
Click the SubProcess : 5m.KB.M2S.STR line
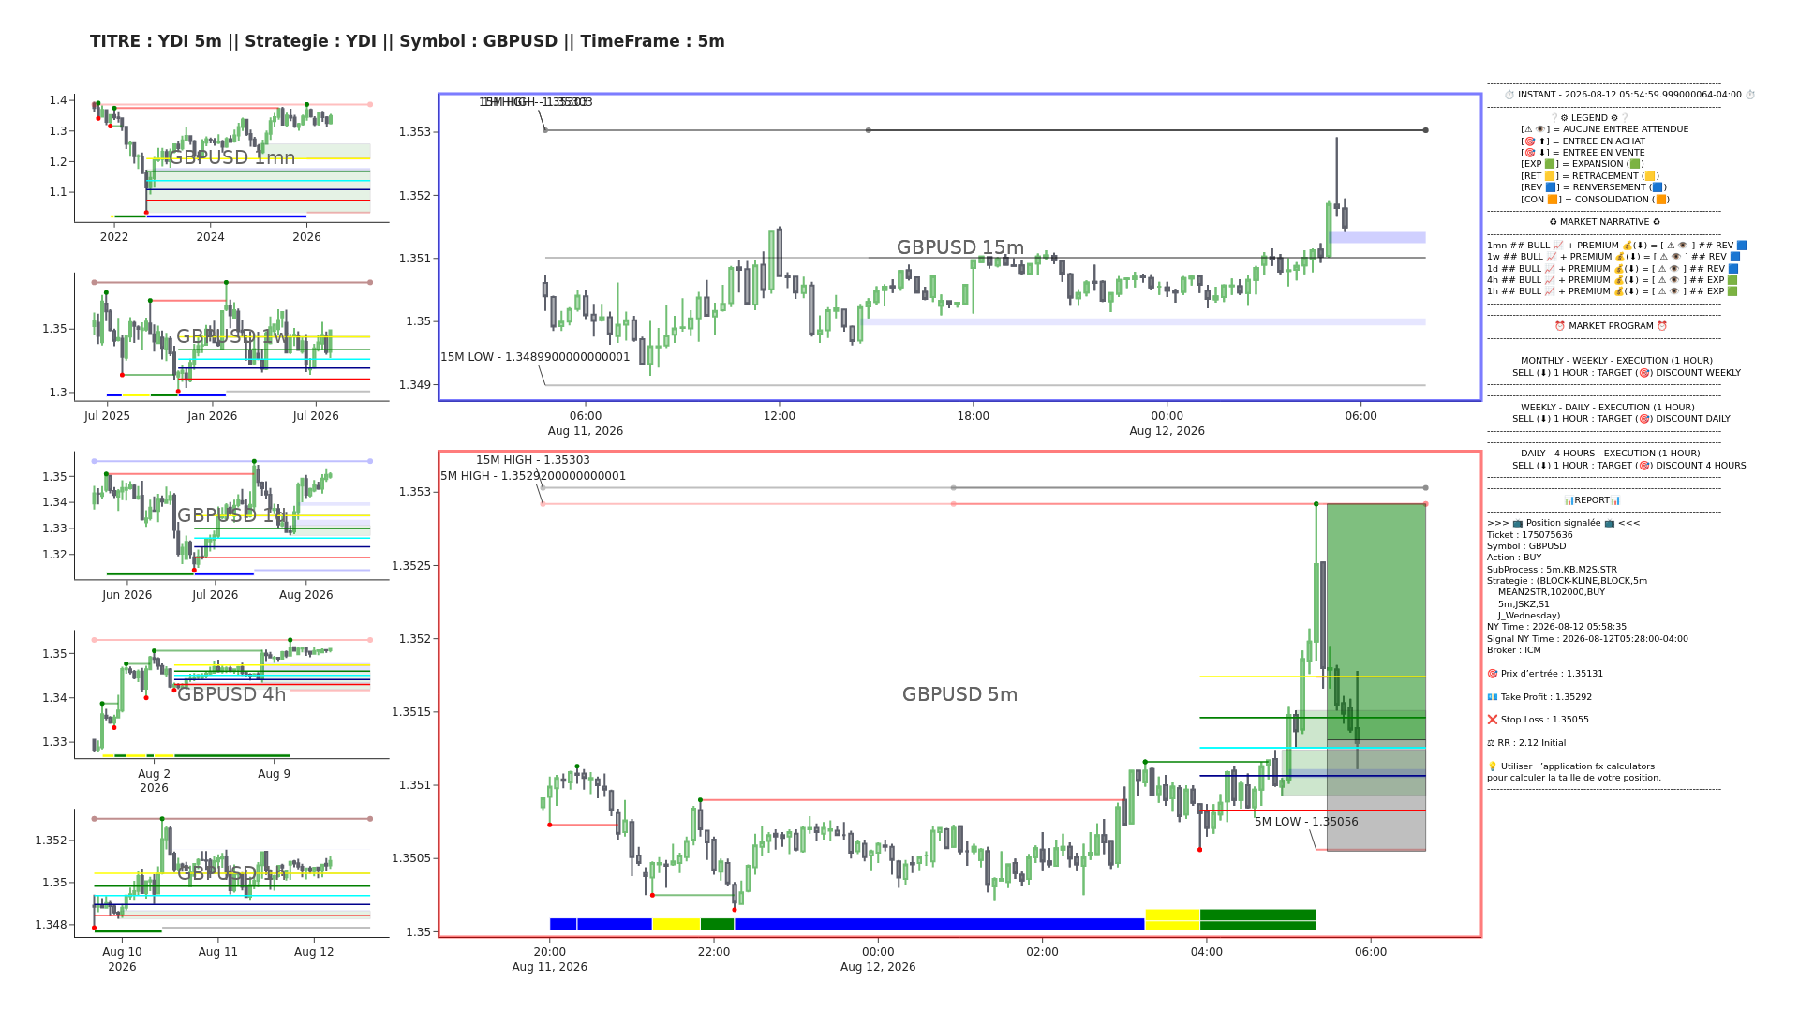(1552, 570)
